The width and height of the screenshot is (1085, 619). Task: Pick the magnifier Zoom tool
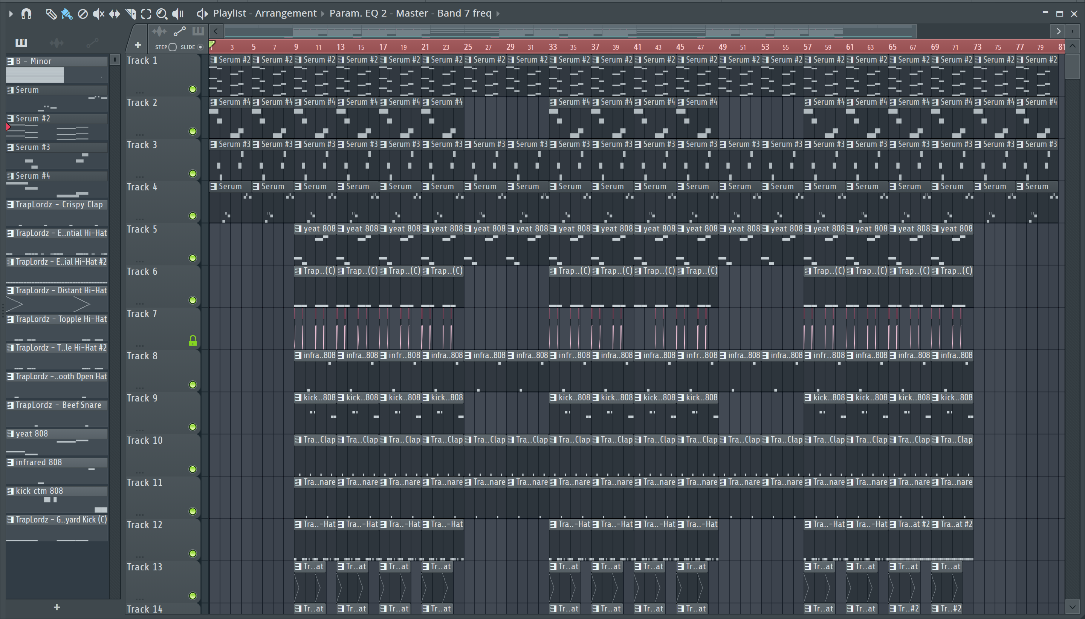coord(162,14)
